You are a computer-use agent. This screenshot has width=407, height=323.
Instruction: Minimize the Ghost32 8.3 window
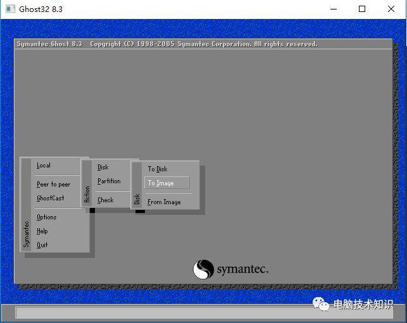pos(334,9)
